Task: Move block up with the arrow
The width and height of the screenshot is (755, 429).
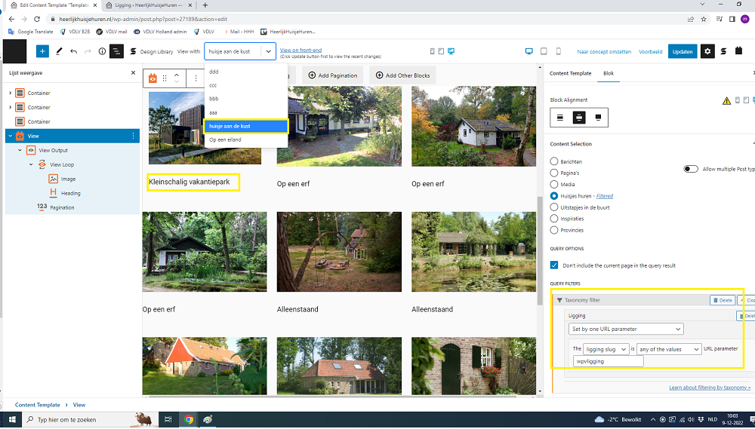Action: coord(177,75)
